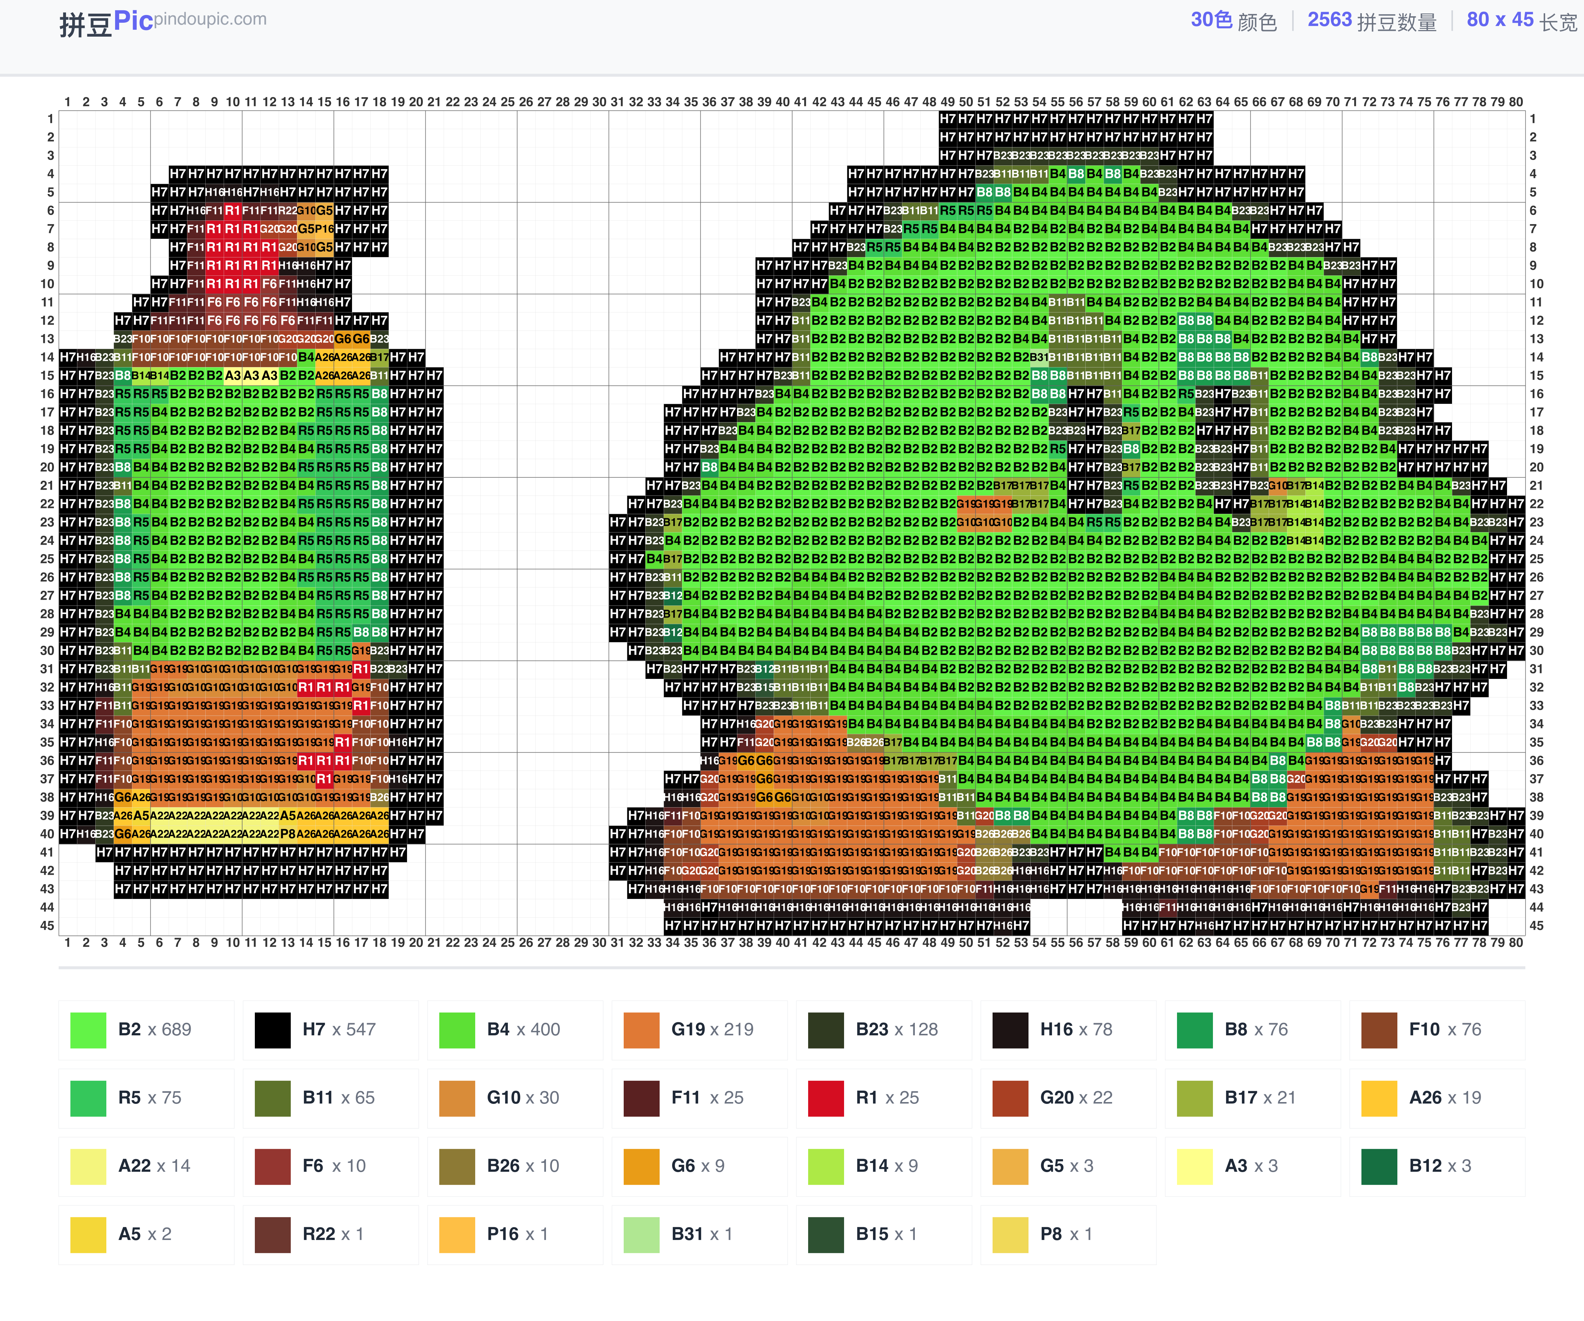Select the F11 maroon swatch
This screenshot has width=1584, height=1321.
click(641, 1098)
